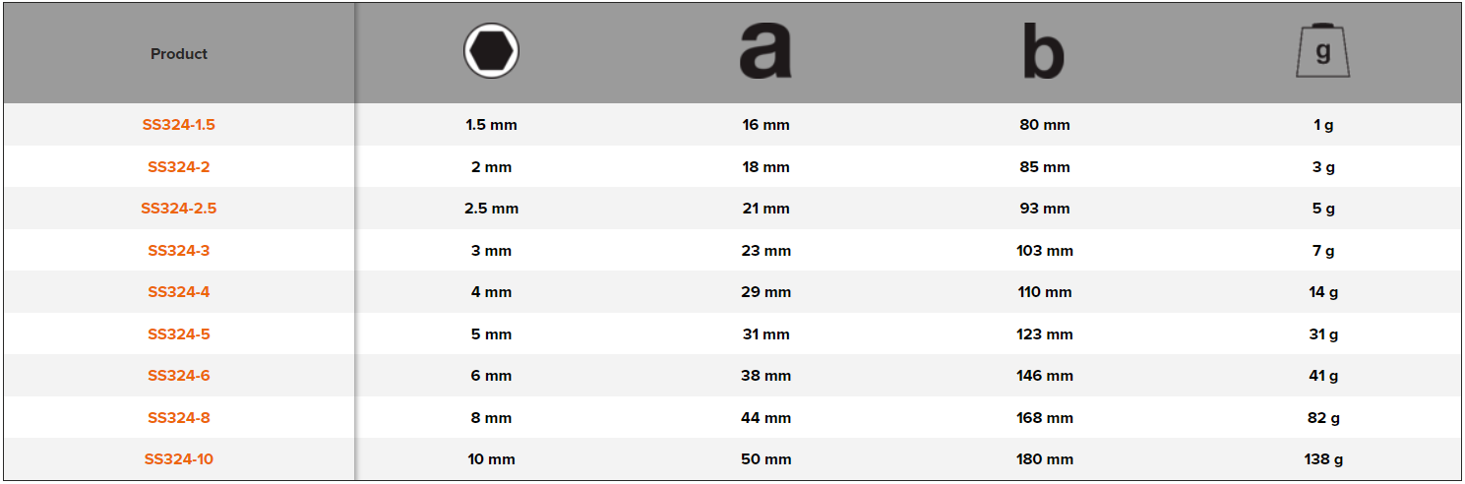Click the dimension 'a' header icon
The height and width of the screenshot is (484, 1465).
click(x=765, y=52)
